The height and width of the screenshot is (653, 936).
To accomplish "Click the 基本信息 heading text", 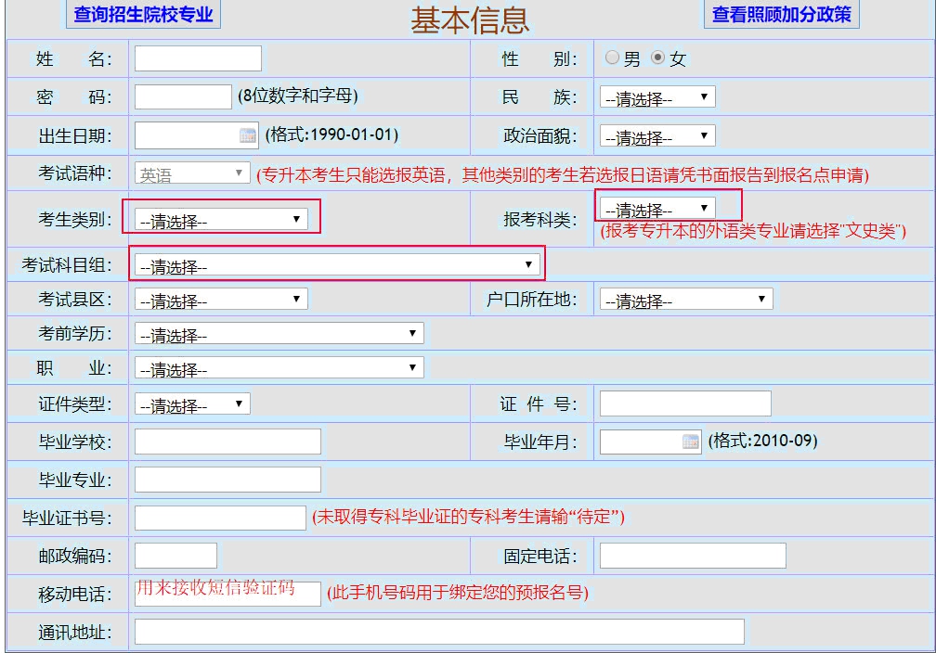I will 470,20.
